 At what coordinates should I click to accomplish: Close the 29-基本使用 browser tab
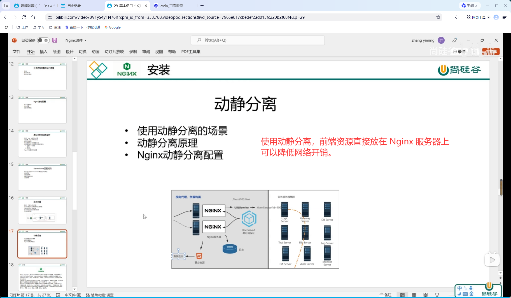(x=146, y=6)
